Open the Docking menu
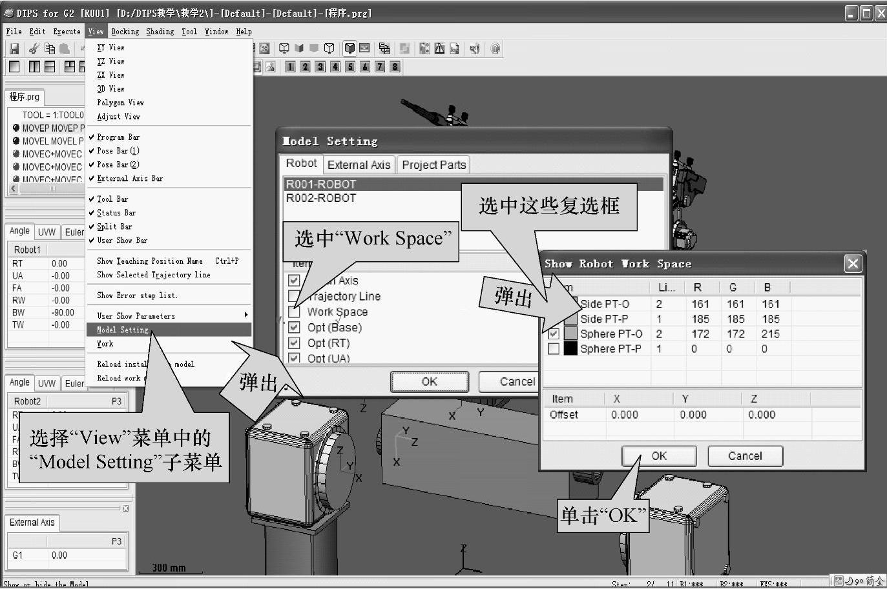Viewport: 887px width, 589px height. click(125, 31)
